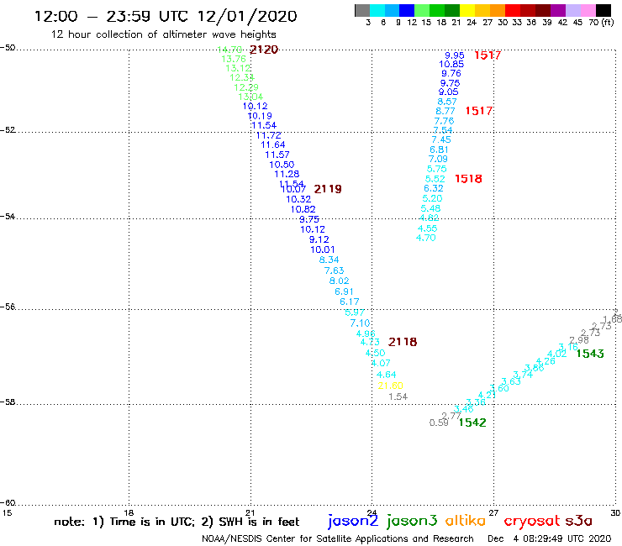Click the longitude axis label '27'
The width and height of the screenshot is (622, 546).
(493, 512)
